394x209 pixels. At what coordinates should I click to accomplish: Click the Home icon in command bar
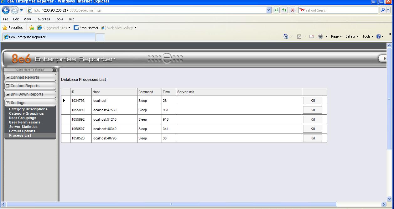pyautogui.click(x=286, y=37)
